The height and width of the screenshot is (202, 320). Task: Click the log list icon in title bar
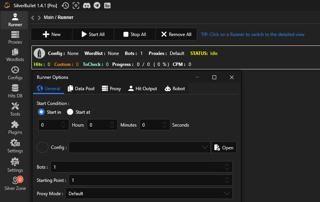(107, 6)
